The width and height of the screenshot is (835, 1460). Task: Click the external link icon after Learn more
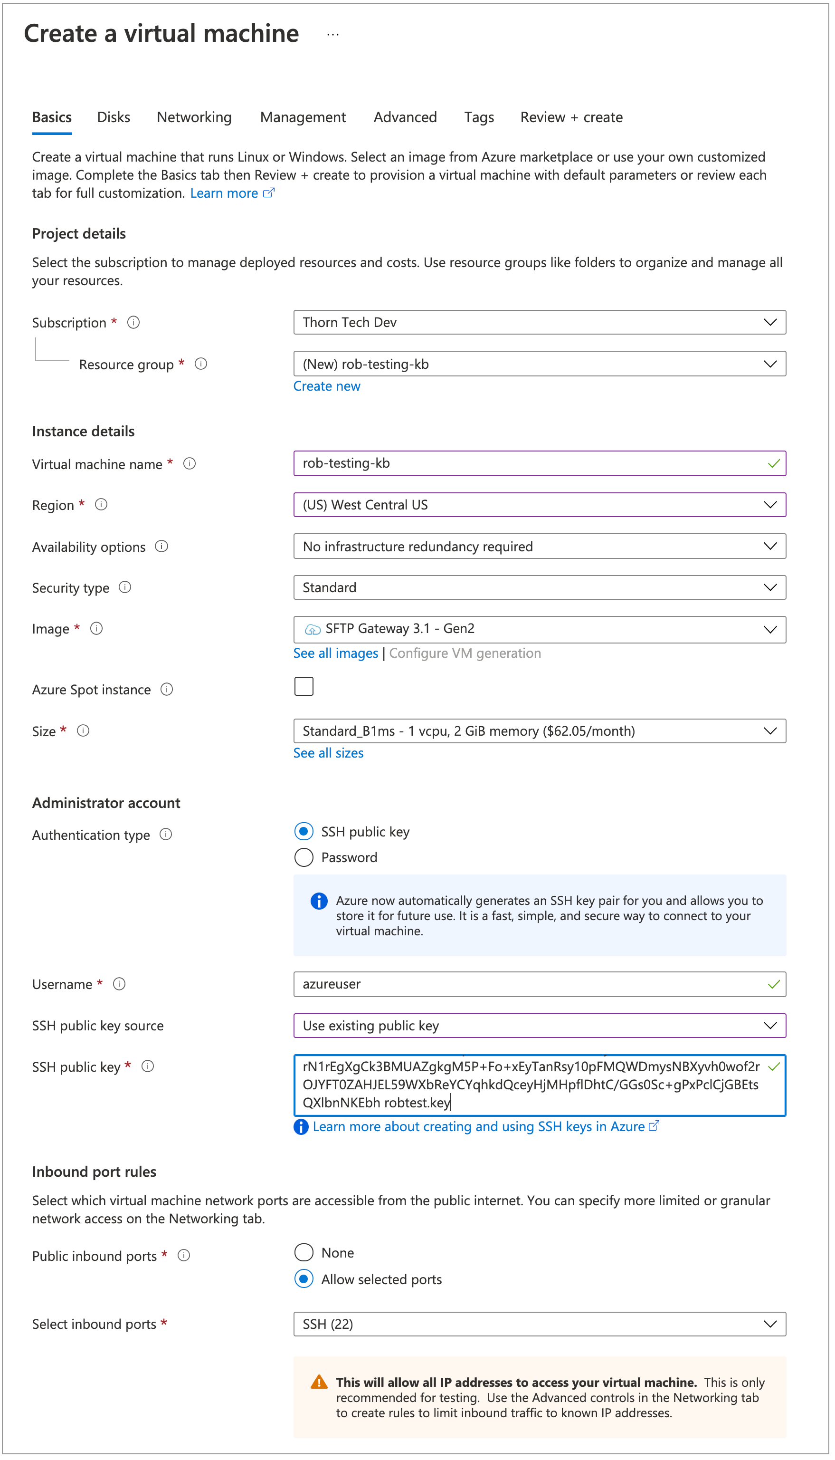[268, 193]
